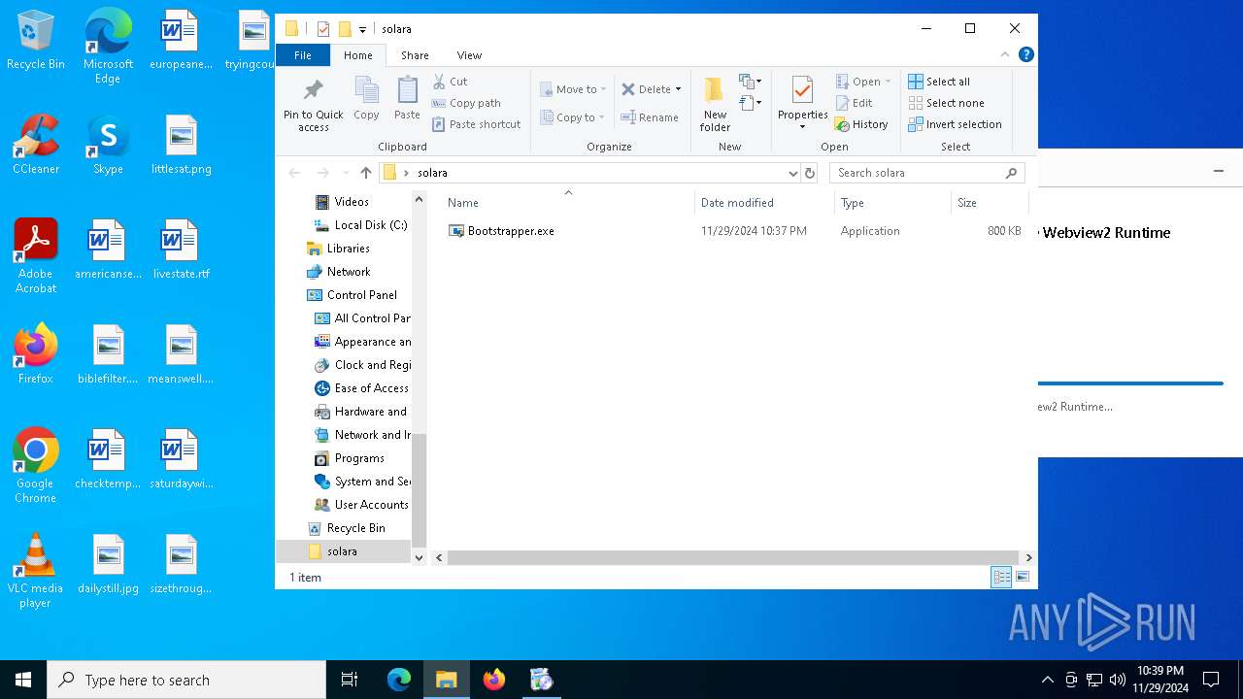Click the Edit command in Open group
Screen dimensions: 1243x699
coord(854,103)
